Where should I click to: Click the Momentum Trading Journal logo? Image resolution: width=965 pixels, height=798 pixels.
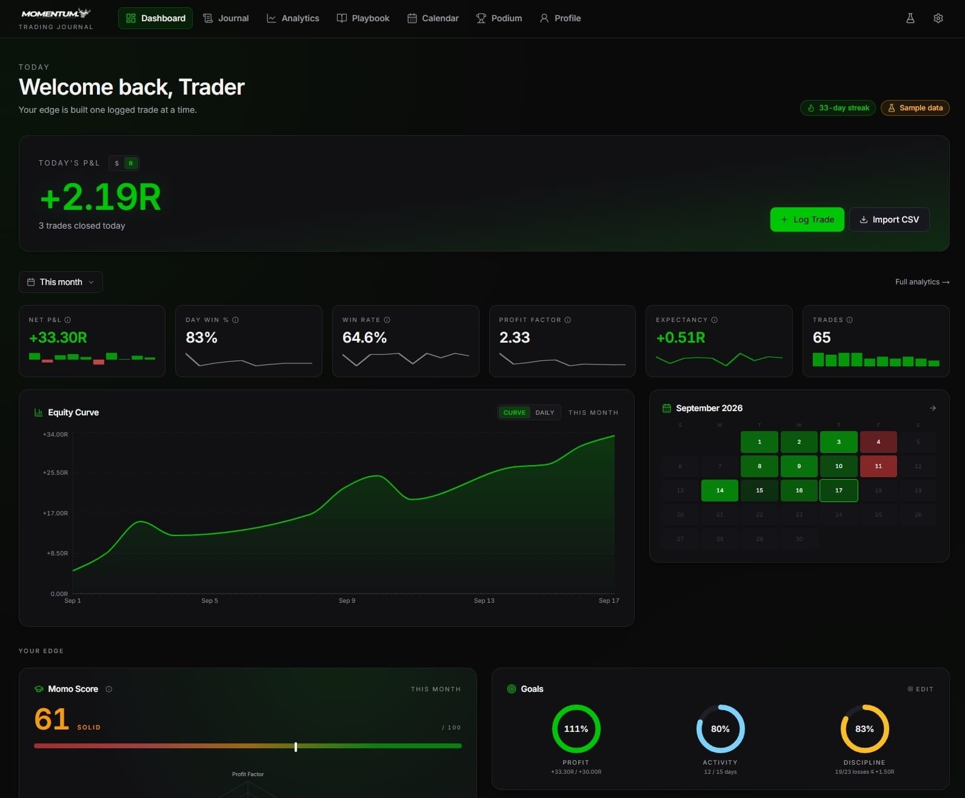[56, 19]
